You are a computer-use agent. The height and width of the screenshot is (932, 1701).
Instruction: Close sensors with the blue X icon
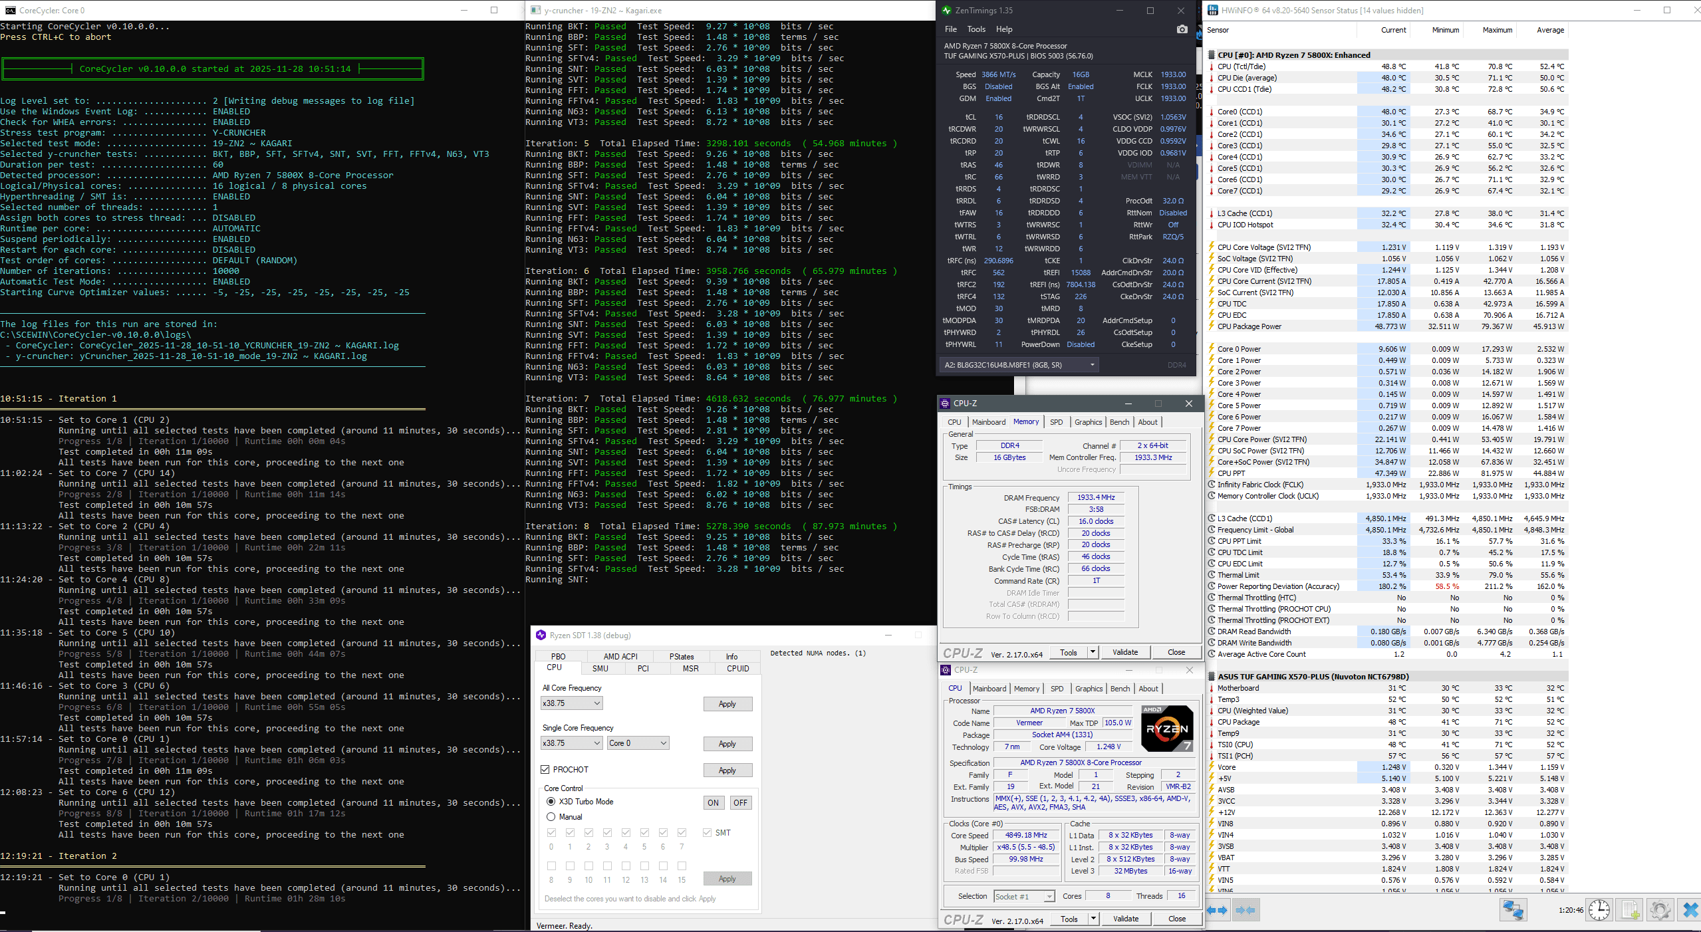(x=1689, y=910)
